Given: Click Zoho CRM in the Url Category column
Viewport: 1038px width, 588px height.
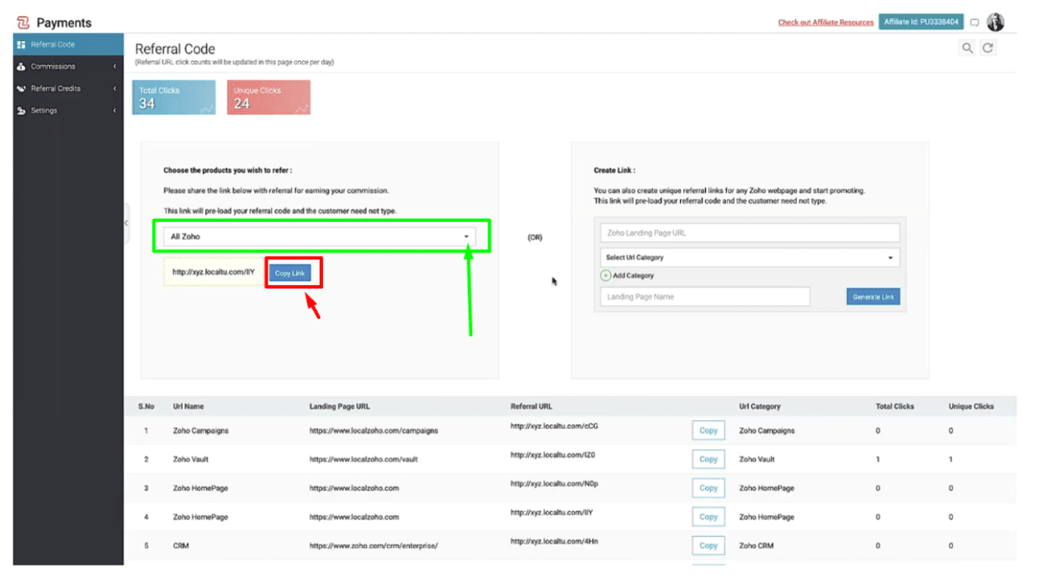Looking at the screenshot, I should click(x=756, y=545).
